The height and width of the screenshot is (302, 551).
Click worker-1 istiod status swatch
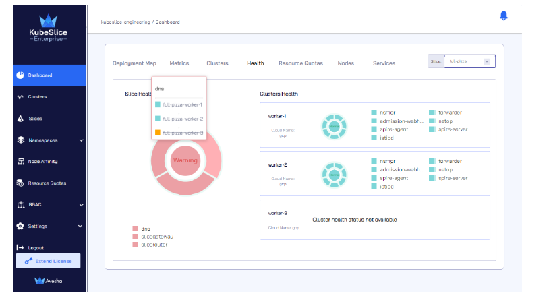pyautogui.click(x=374, y=138)
